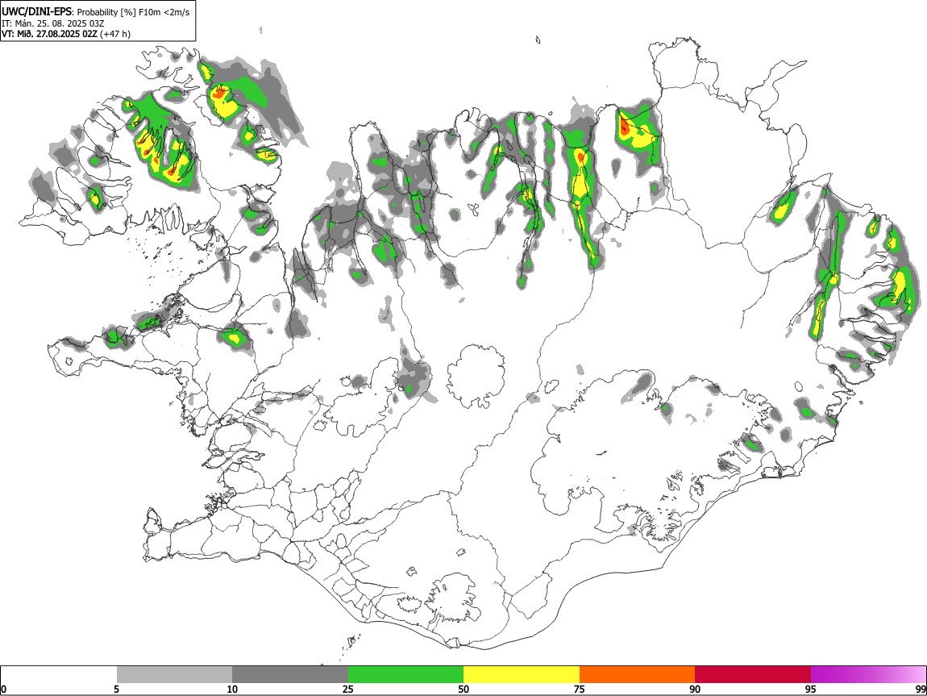Click the yellow 50-75% legend swatch

coord(522,675)
